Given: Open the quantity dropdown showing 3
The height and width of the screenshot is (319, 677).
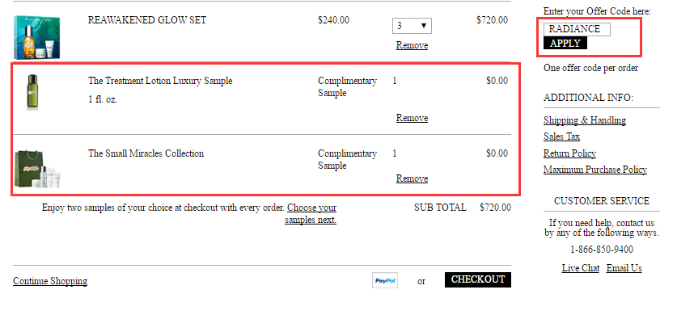Looking at the screenshot, I should tap(412, 26).
